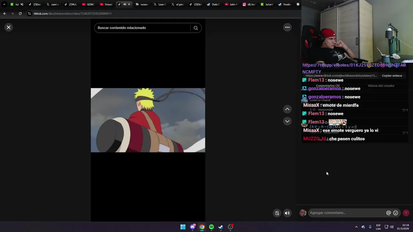Open the clock showing 02:18

click(x=403, y=227)
